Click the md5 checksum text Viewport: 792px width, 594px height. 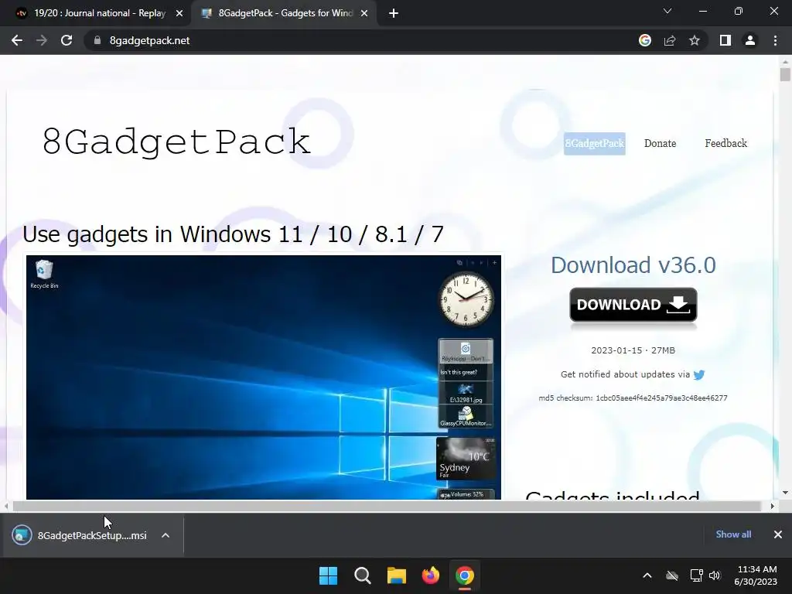(633, 398)
